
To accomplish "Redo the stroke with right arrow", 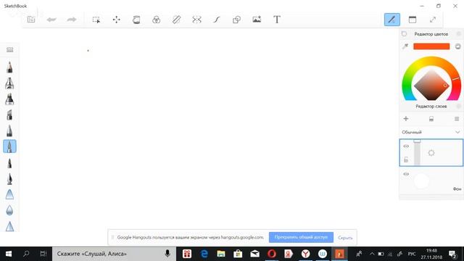I will (x=72, y=20).
